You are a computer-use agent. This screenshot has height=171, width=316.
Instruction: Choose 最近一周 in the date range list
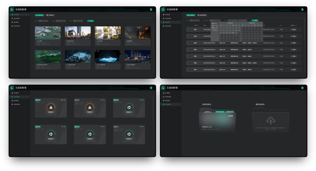click(x=214, y=23)
